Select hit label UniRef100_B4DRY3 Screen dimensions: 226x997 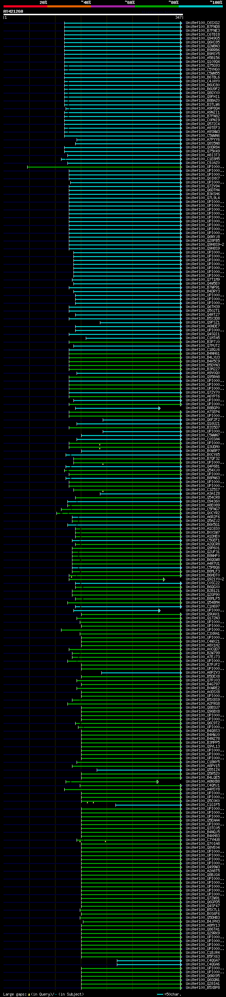[202, 291]
